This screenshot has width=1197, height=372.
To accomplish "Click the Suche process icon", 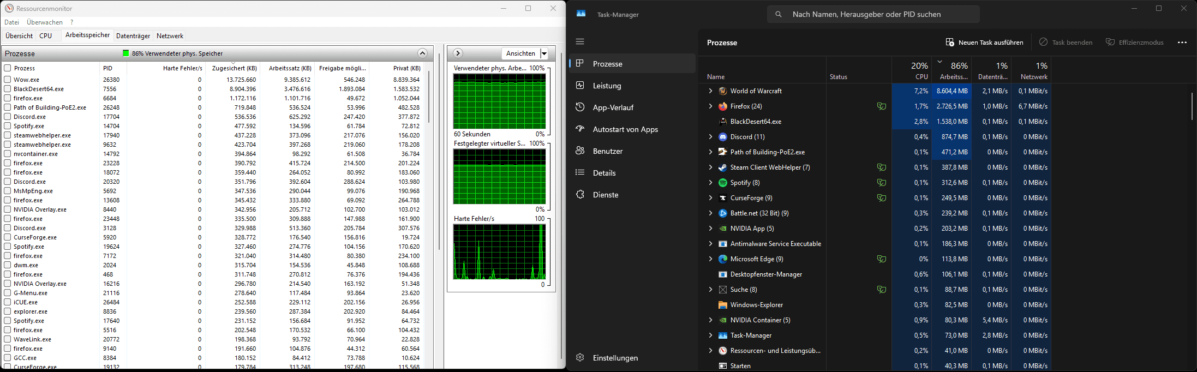I will [723, 290].
